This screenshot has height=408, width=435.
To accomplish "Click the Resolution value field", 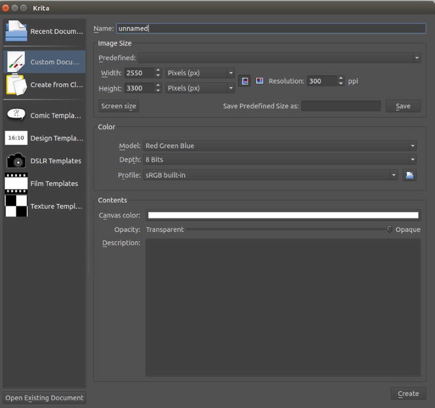I will pos(323,81).
